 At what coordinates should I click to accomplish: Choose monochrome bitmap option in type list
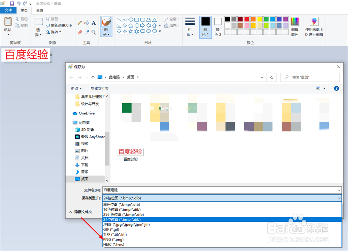(x=222, y=204)
